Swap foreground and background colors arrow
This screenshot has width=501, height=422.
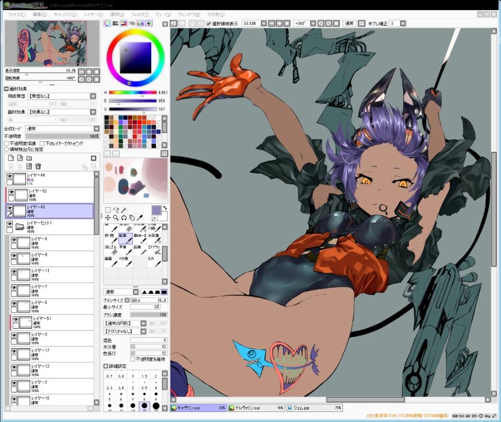tap(165, 208)
